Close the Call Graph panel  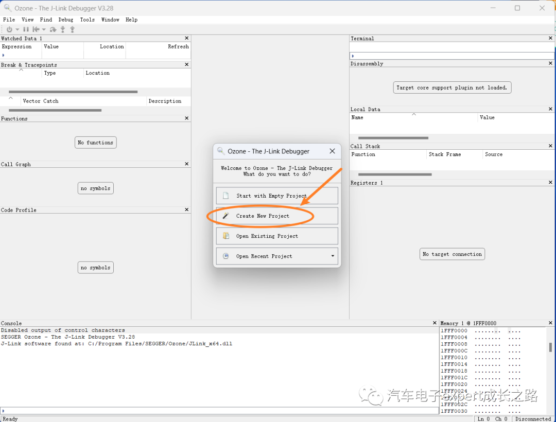click(187, 164)
